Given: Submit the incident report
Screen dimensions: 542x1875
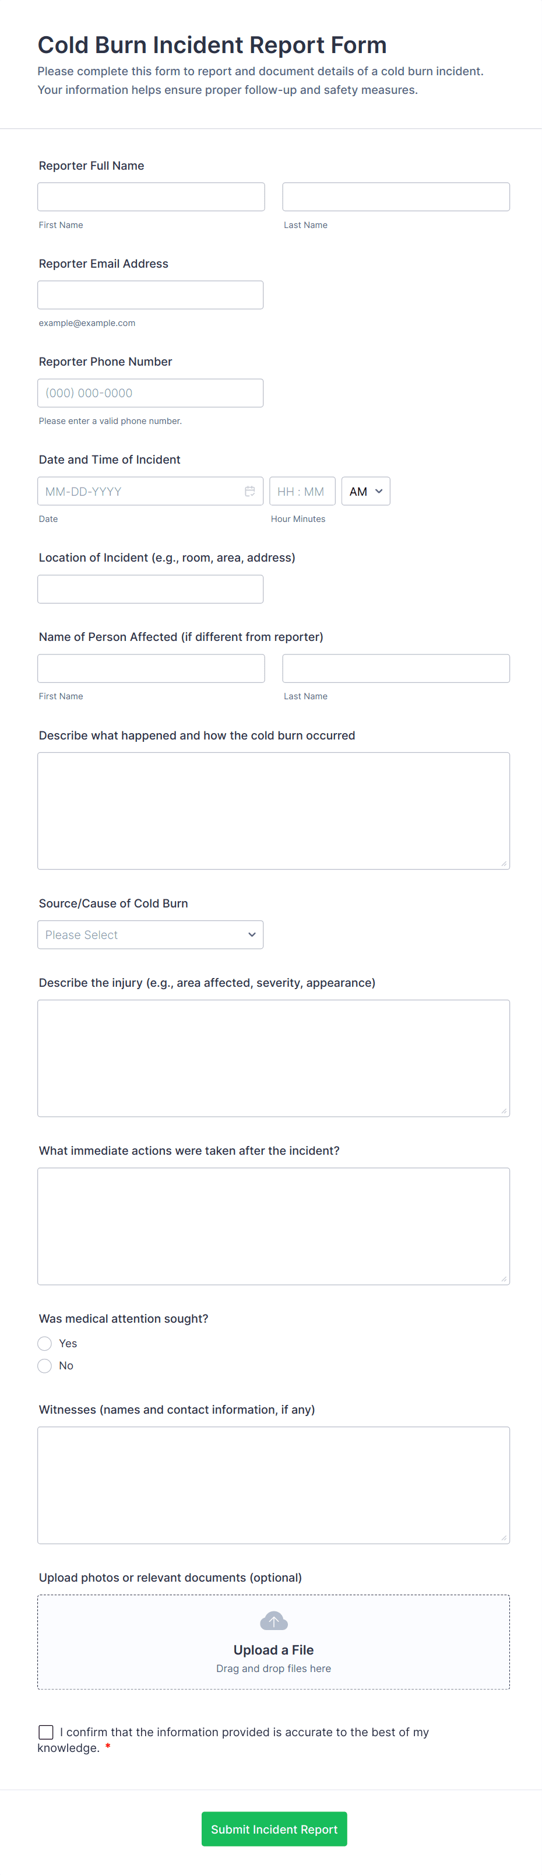Looking at the screenshot, I should click(x=273, y=1829).
